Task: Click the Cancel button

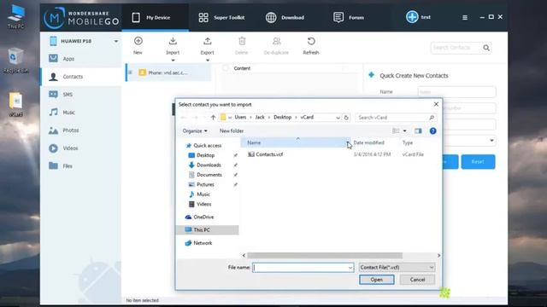Action: pos(417,280)
